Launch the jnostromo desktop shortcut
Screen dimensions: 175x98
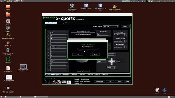pos(8,60)
